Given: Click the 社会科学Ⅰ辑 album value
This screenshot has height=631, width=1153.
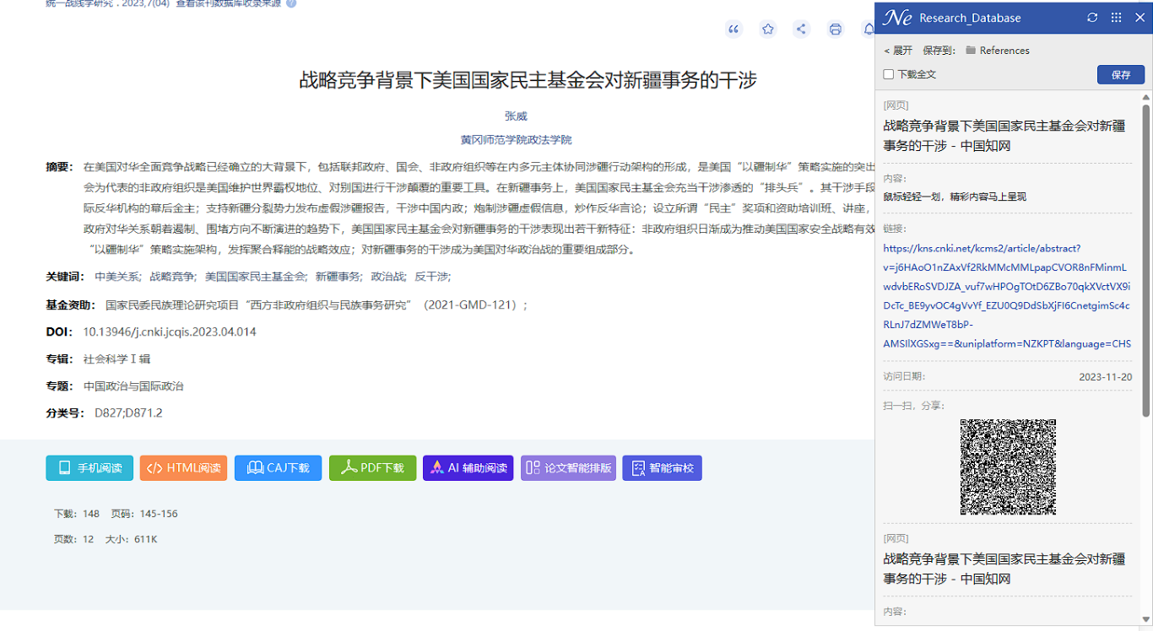Looking at the screenshot, I should click(x=116, y=359).
